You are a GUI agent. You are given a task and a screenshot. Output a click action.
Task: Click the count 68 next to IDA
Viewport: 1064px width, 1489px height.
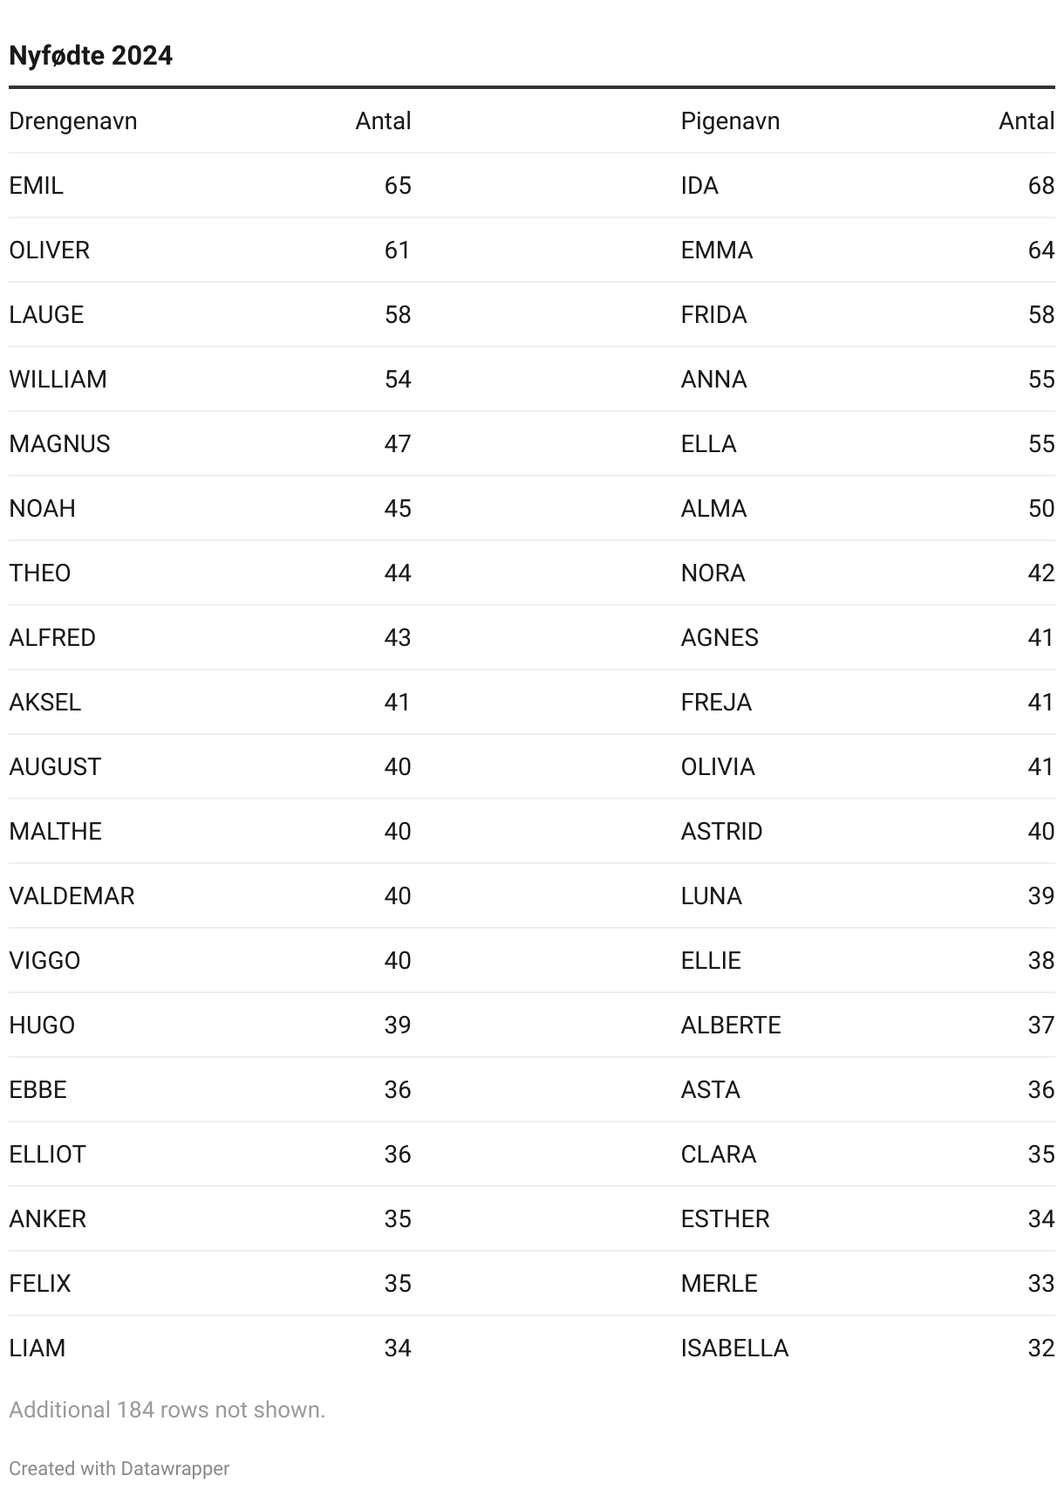point(1040,185)
